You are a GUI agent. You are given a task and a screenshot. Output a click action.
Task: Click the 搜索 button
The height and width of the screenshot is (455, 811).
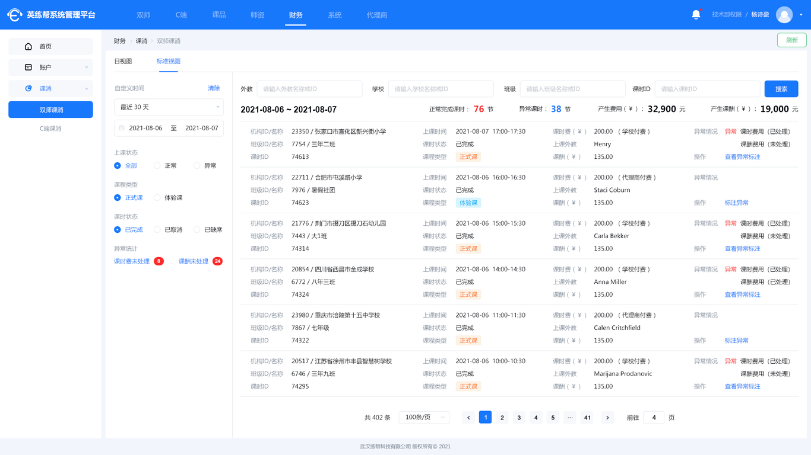point(781,89)
